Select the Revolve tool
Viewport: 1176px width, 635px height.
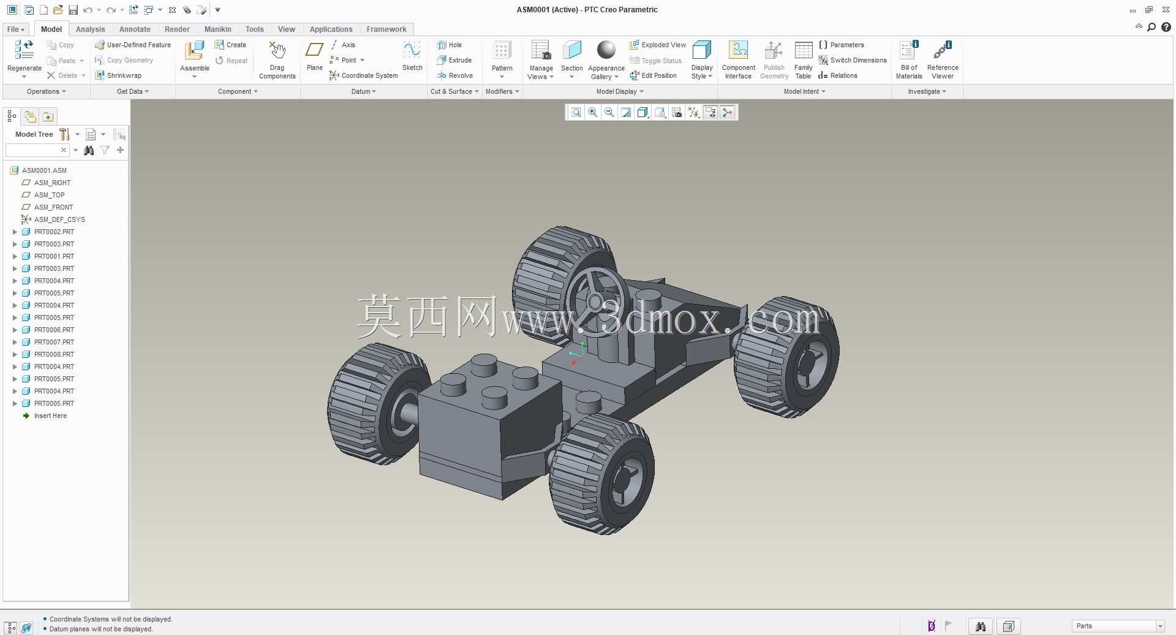[x=454, y=75]
